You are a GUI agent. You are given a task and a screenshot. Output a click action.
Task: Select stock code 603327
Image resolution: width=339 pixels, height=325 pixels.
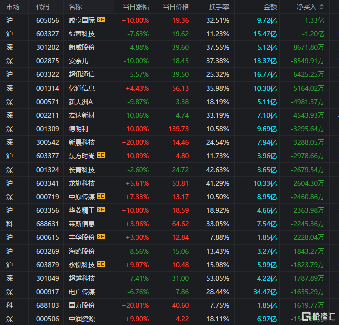tap(48, 34)
